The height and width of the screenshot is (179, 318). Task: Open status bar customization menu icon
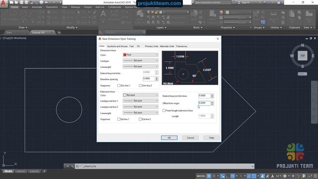315,176
